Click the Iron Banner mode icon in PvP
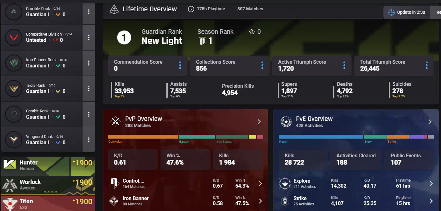 pos(114,201)
